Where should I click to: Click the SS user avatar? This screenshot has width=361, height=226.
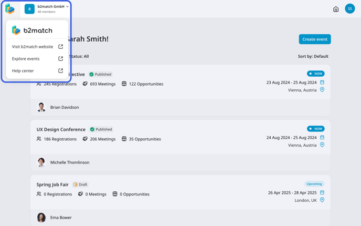tap(349, 8)
